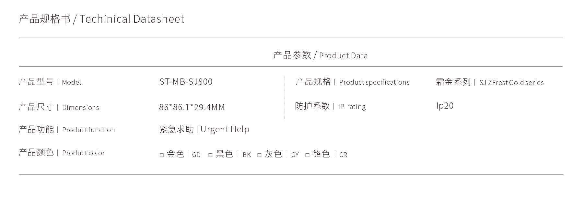
Task: Click the 产品尺寸 Dimensions label
Action: [x=59, y=107]
